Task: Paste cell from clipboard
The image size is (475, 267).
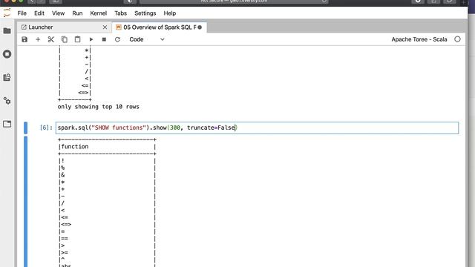Action: click(77, 39)
